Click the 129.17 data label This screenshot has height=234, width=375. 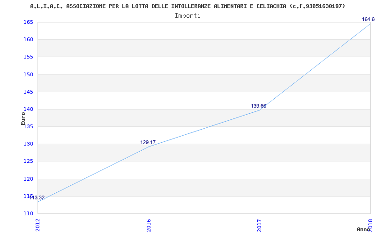(148, 143)
